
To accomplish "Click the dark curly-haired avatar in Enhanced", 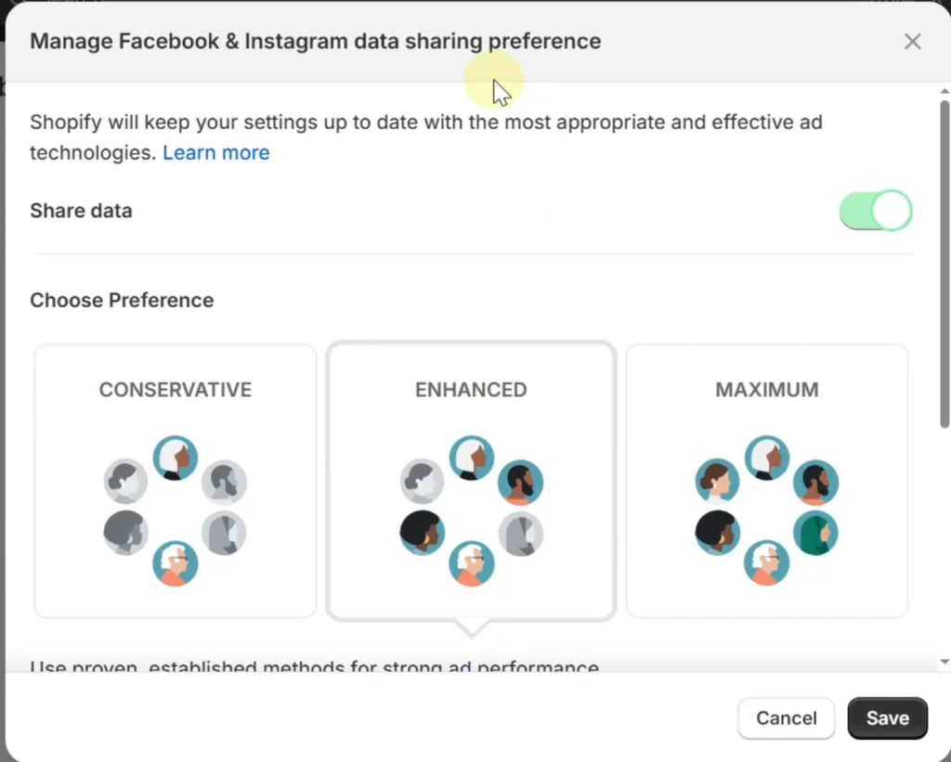I will point(423,533).
